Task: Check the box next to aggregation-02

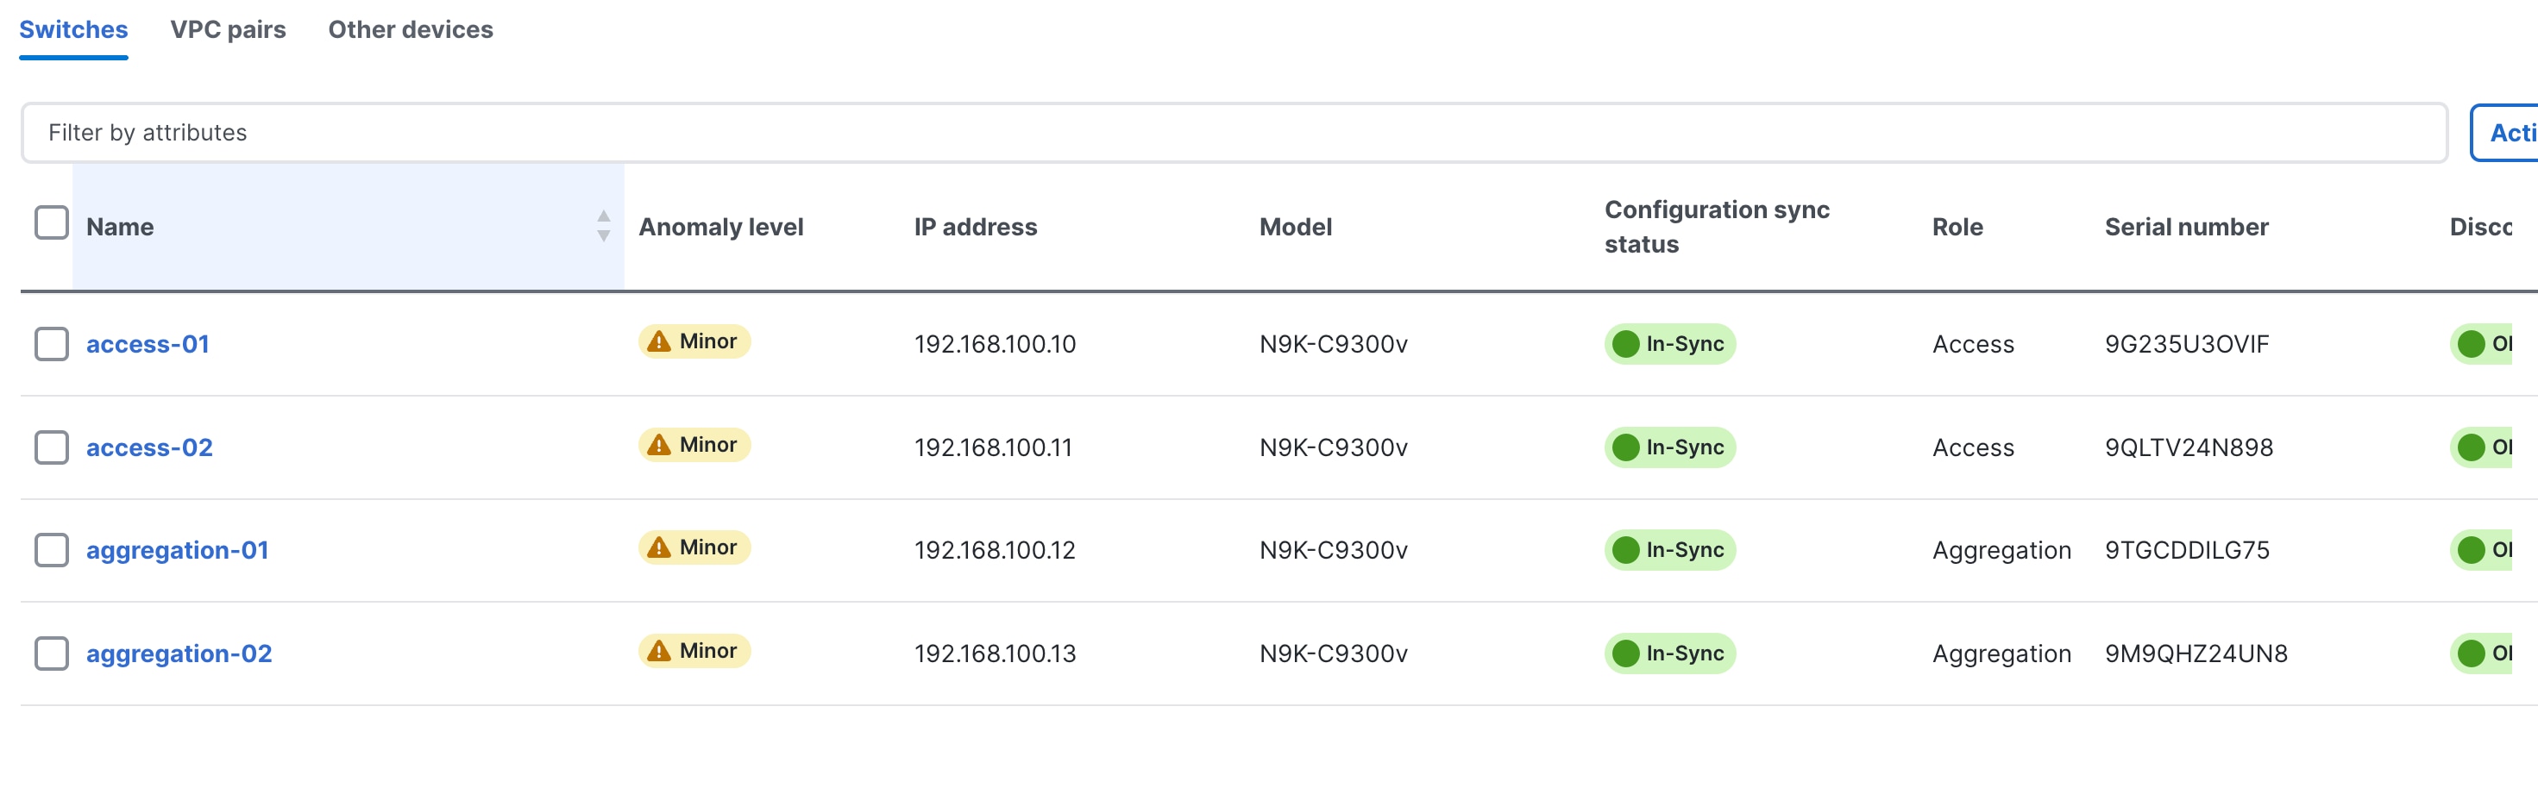Action: tap(51, 653)
